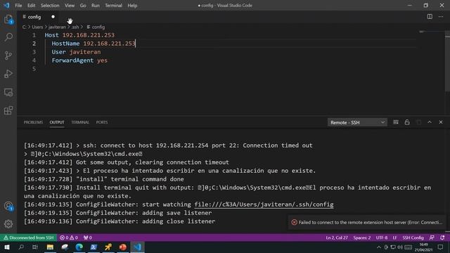Open the .ssh/config file link in output
Viewport: 450px width, 253px height.
coord(264,205)
